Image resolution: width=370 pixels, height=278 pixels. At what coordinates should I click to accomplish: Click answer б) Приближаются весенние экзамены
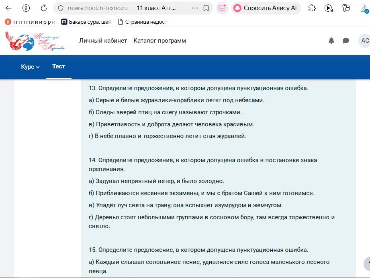click(202, 193)
